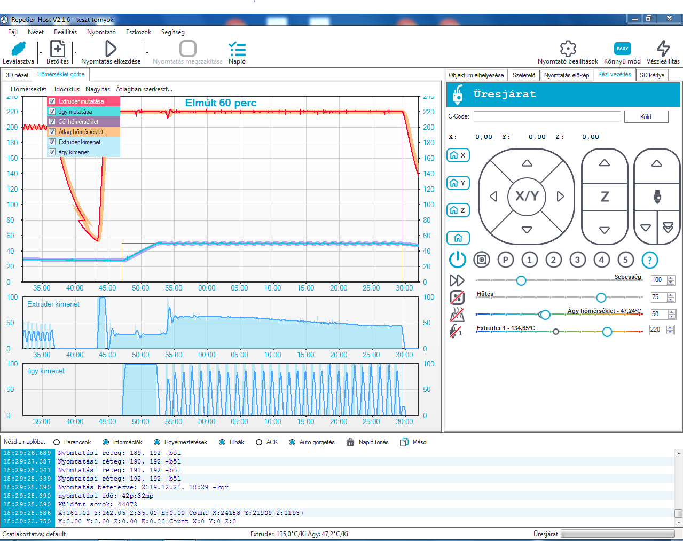Click Napló törlés to clear log

pos(368,442)
